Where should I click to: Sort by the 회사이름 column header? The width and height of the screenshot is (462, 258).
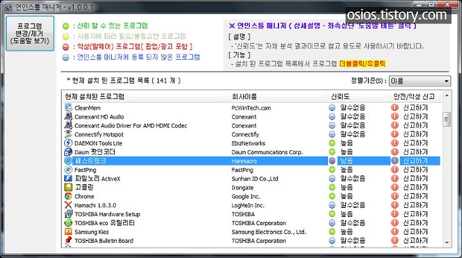[x=278, y=96]
